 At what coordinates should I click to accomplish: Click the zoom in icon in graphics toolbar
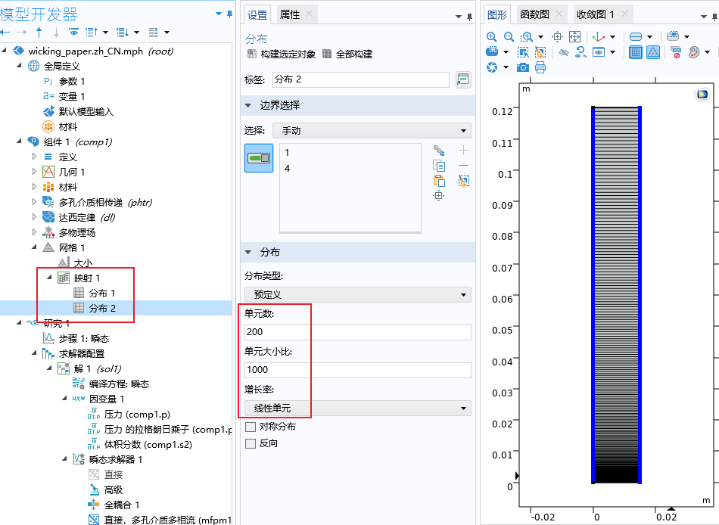pyautogui.click(x=492, y=36)
